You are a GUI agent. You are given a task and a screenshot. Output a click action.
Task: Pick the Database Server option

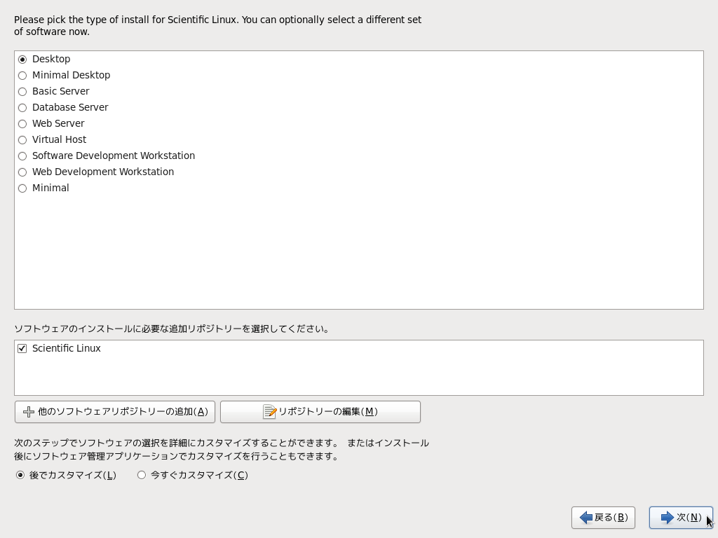22,108
